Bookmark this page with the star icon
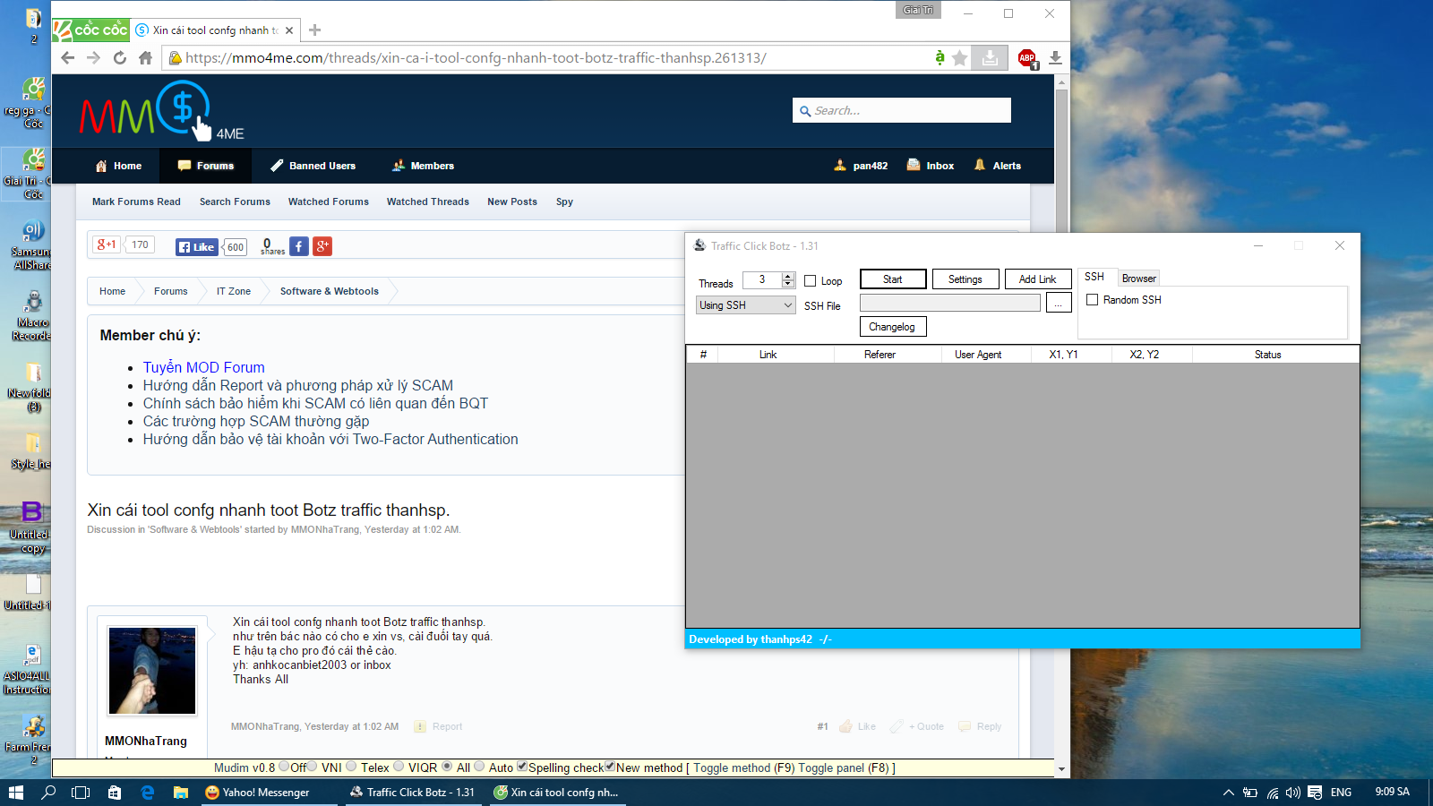Screen dimensions: 1433x806 (x=960, y=58)
